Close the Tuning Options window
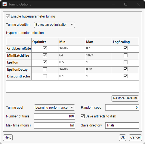 click(x=138, y=4)
